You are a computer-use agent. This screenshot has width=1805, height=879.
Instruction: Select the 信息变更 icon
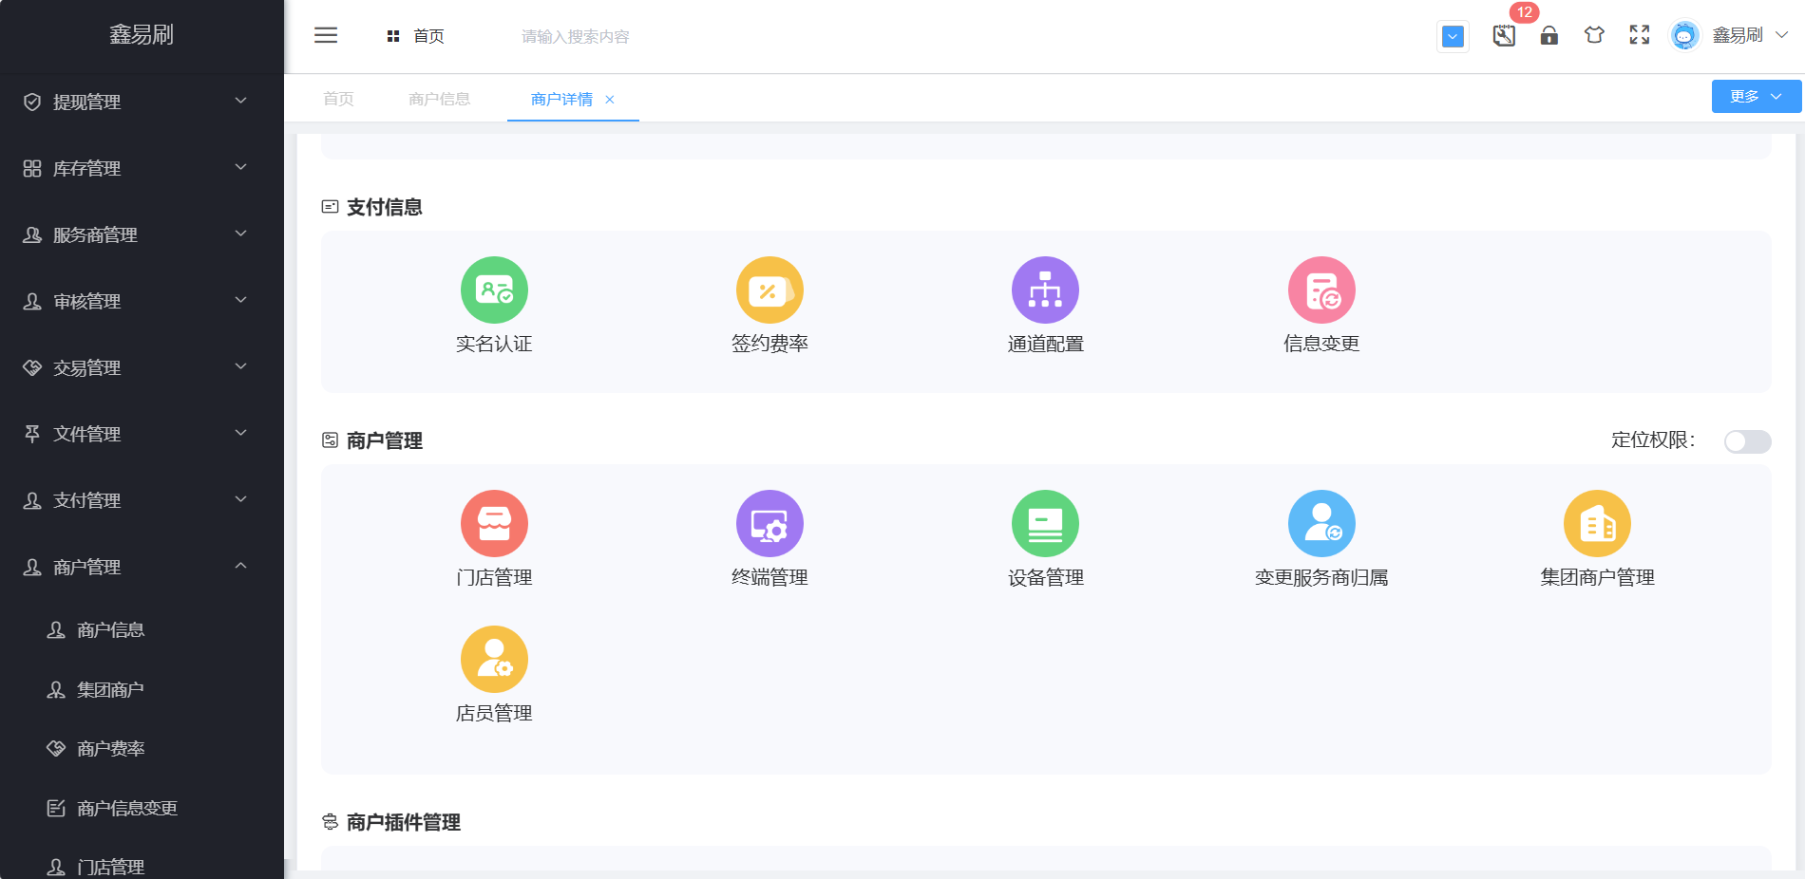coord(1320,290)
